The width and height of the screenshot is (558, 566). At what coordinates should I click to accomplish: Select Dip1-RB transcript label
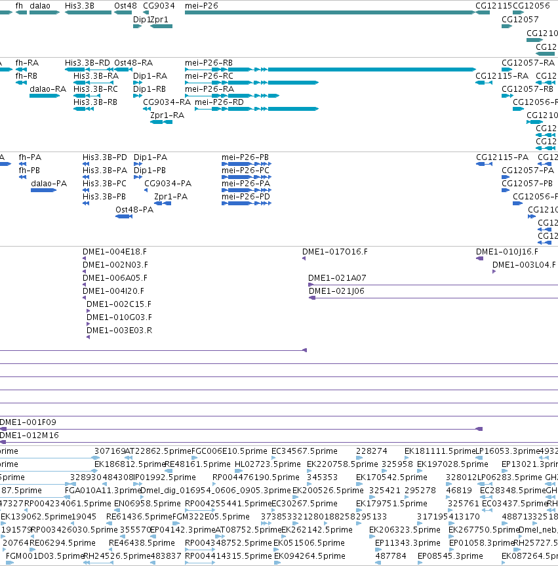pyautogui.click(x=149, y=89)
